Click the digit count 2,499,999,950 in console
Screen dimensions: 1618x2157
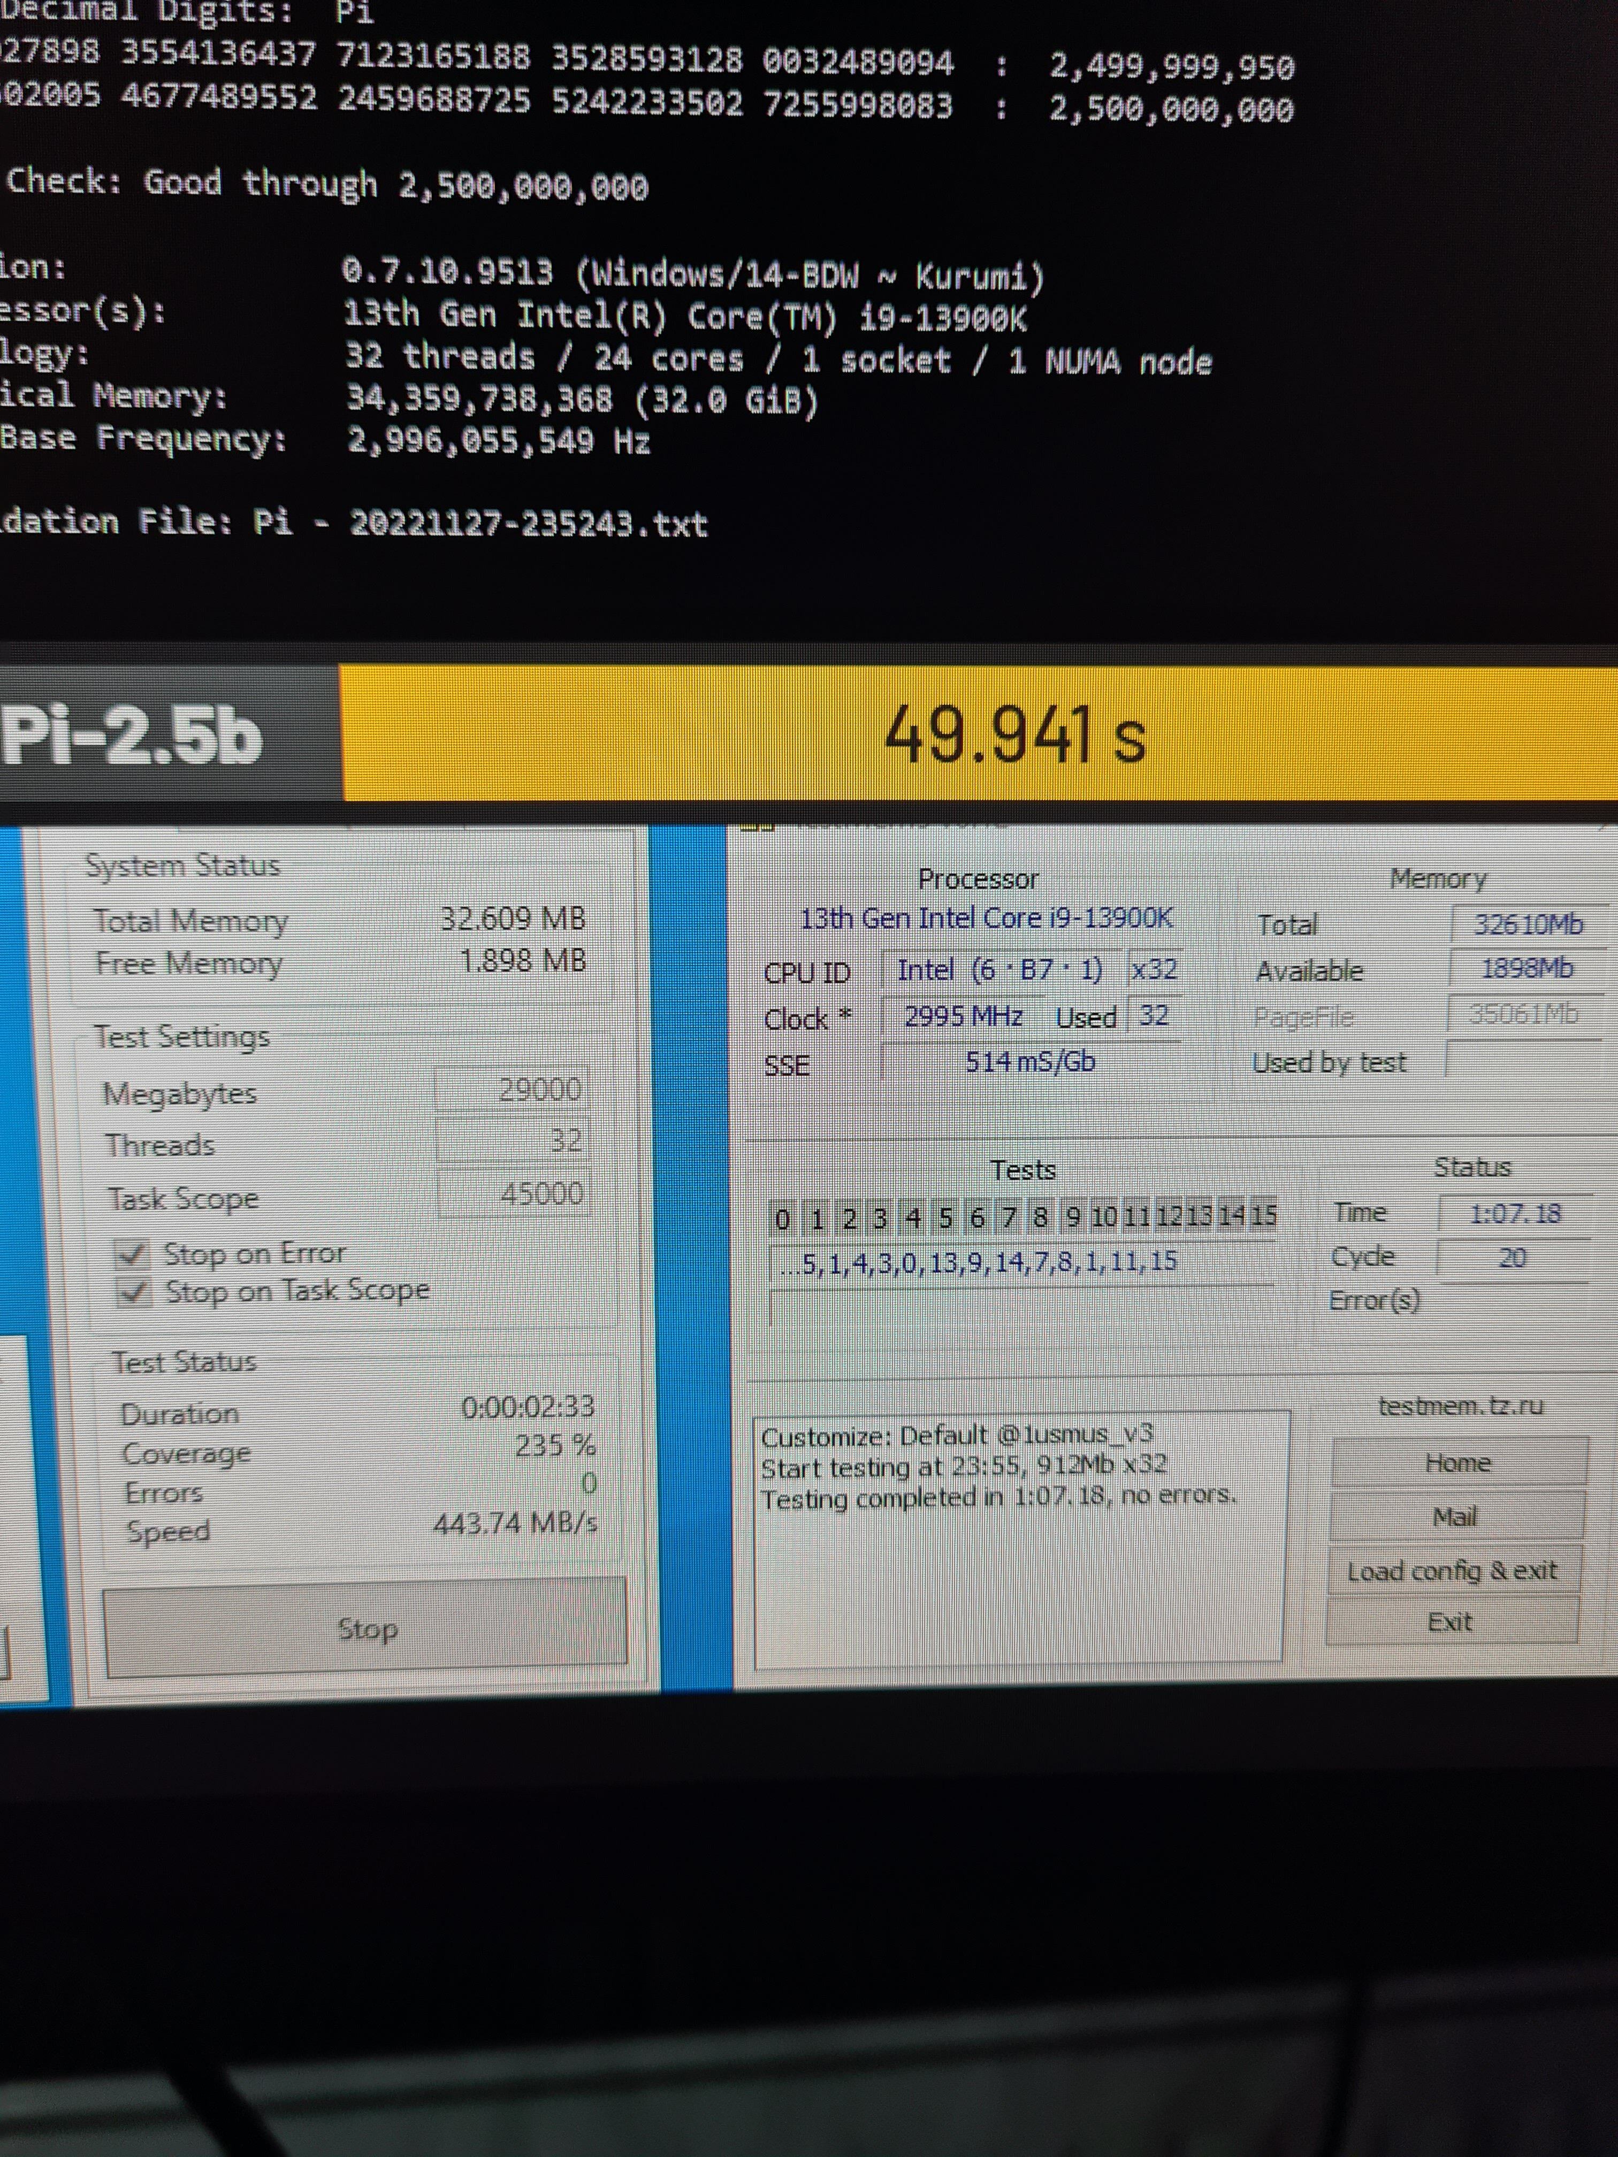(x=1172, y=66)
